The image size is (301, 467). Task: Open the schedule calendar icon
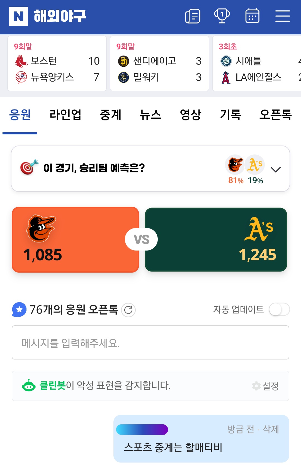(x=252, y=16)
